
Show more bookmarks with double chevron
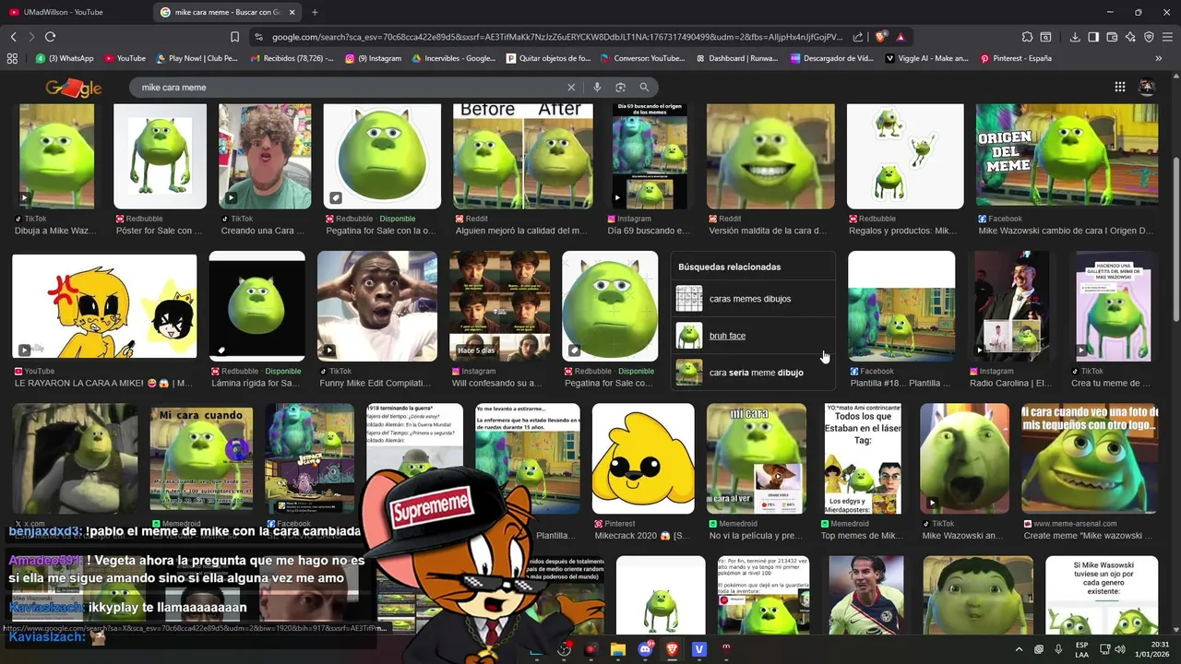pos(1158,58)
